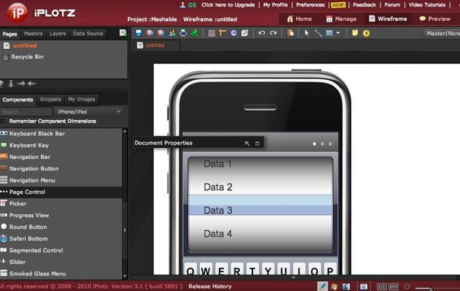Select Recycle Bin in the Pages list

[x=27, y=57]
